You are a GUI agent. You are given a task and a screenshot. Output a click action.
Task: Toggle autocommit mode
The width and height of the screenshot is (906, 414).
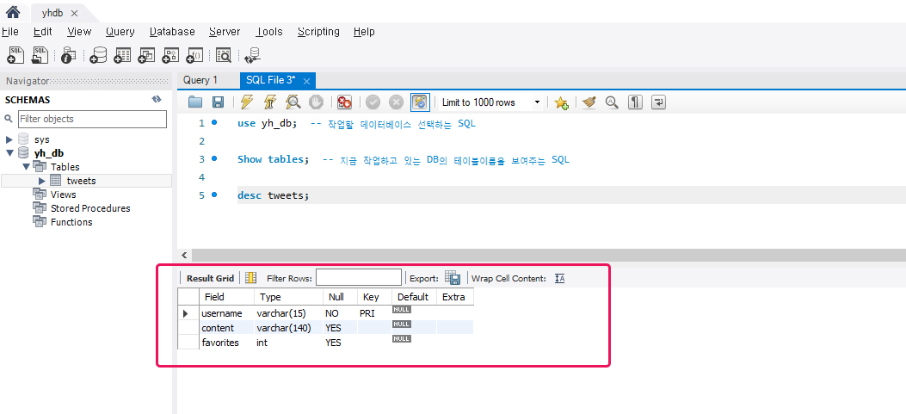click(x=420, y=102)
